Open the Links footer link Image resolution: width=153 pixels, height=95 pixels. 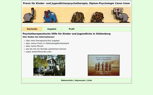[x=90, y=80]
